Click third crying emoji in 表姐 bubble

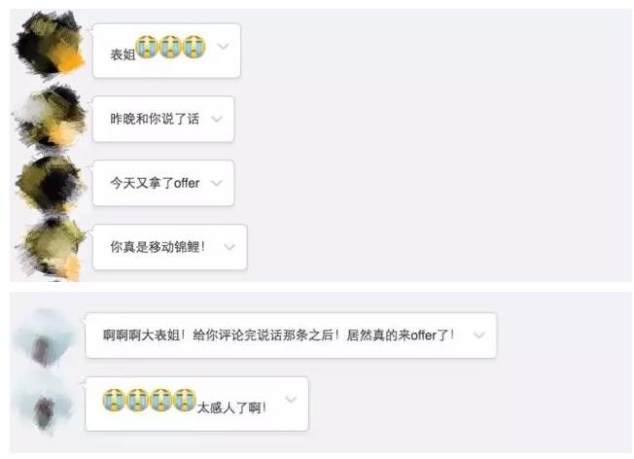point(194,47)
